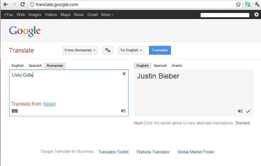Select Arabic target language tab
261x166 pixels.
(x=177, y=65)
